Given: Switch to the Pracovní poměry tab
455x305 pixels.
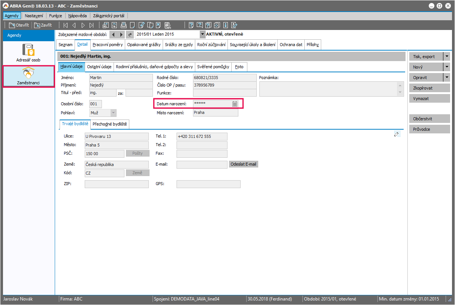Looking at the screenshot, I should [108, 45].
